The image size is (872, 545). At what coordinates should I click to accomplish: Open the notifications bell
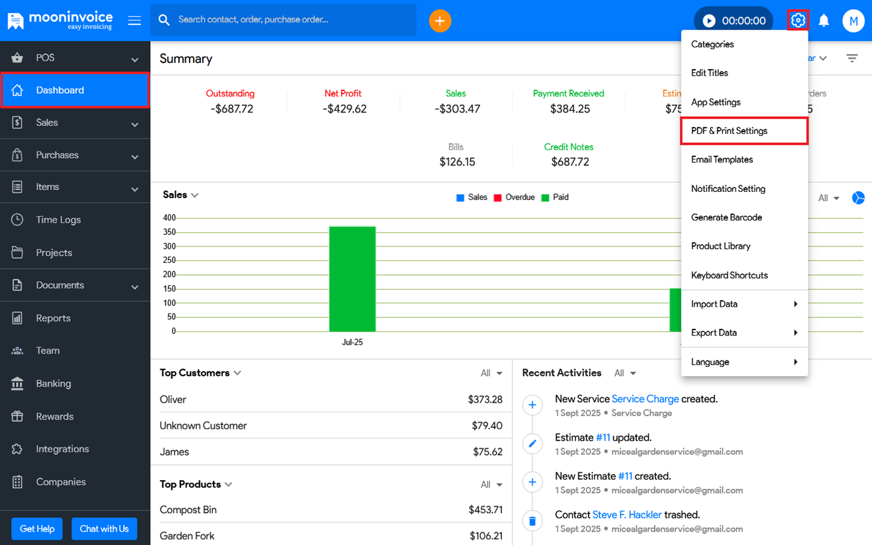point(824,21)
